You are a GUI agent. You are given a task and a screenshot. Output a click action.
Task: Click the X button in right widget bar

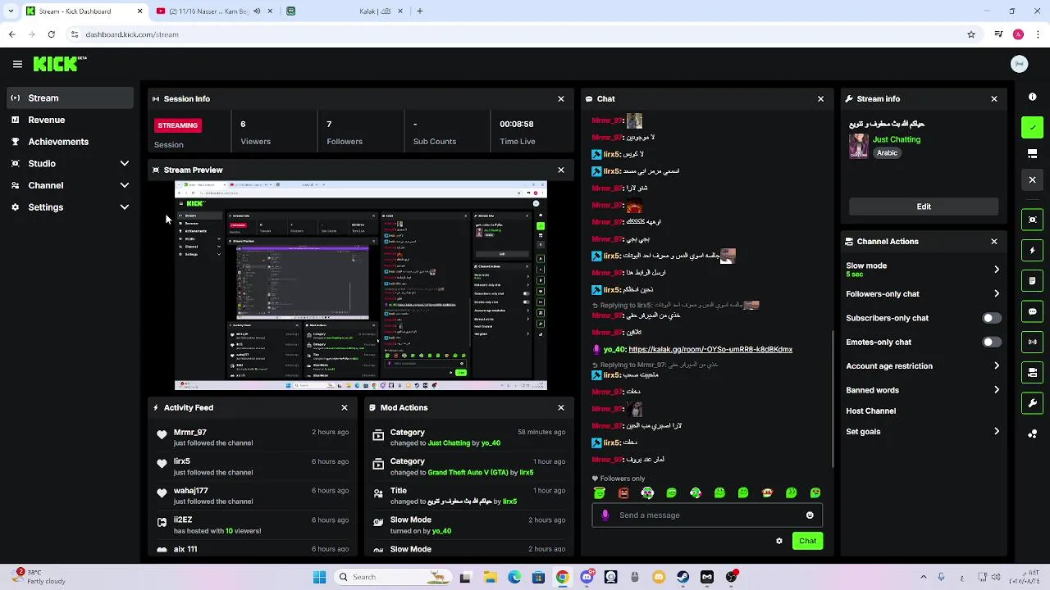(x=1032, y=179)
